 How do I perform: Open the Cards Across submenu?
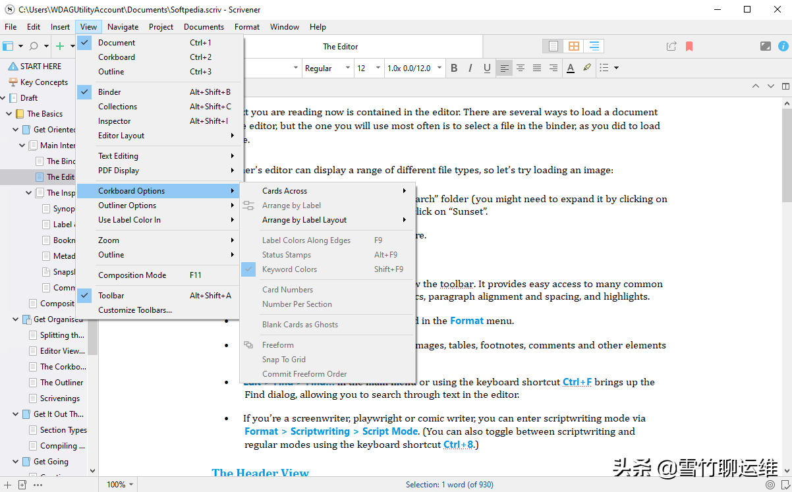click(327, 191)
